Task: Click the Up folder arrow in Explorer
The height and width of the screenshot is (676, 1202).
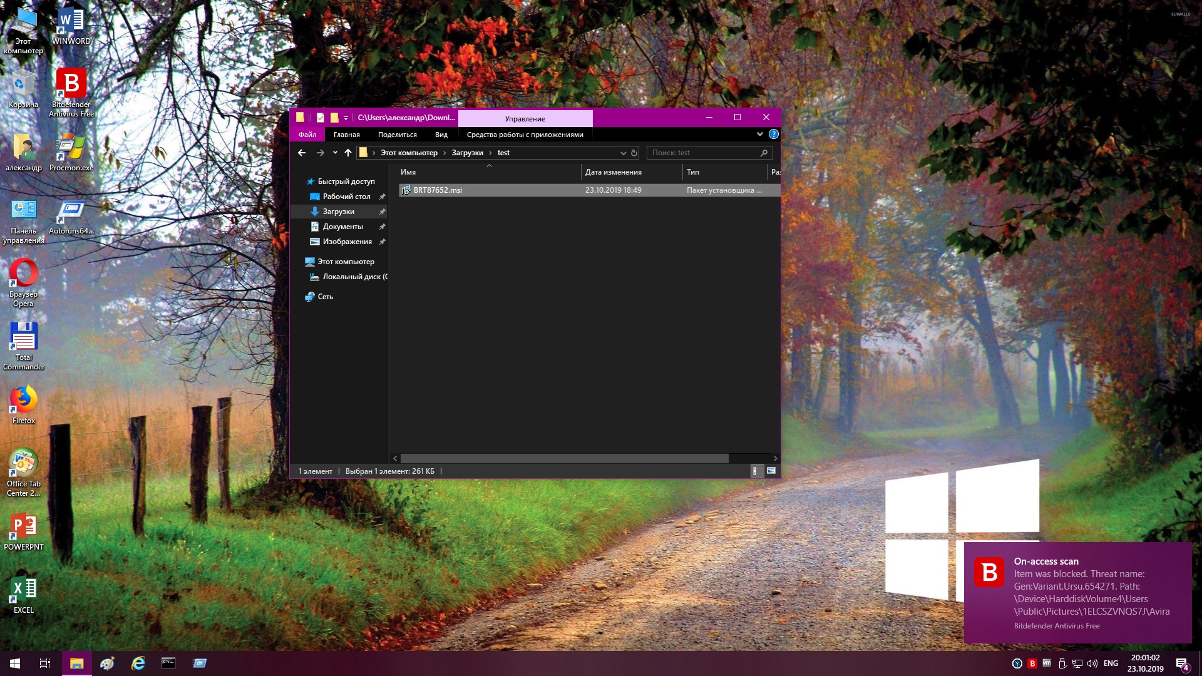Action: 348,153
